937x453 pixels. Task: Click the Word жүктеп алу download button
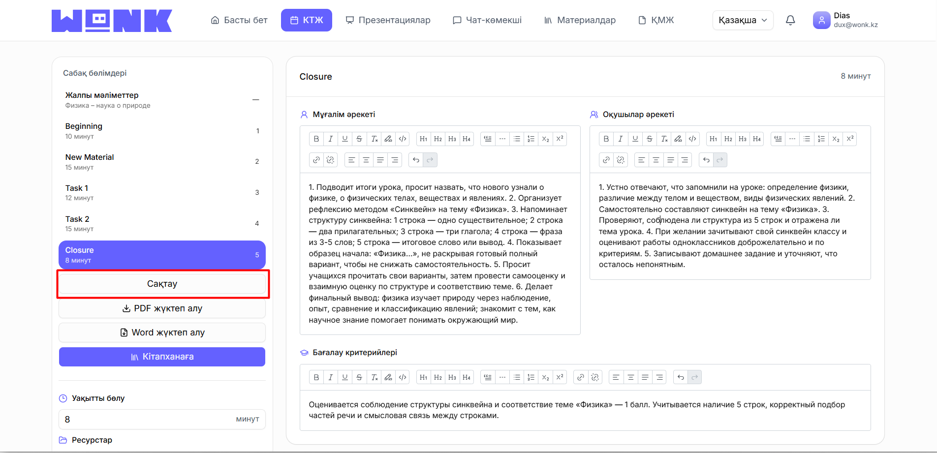[162, 332]
